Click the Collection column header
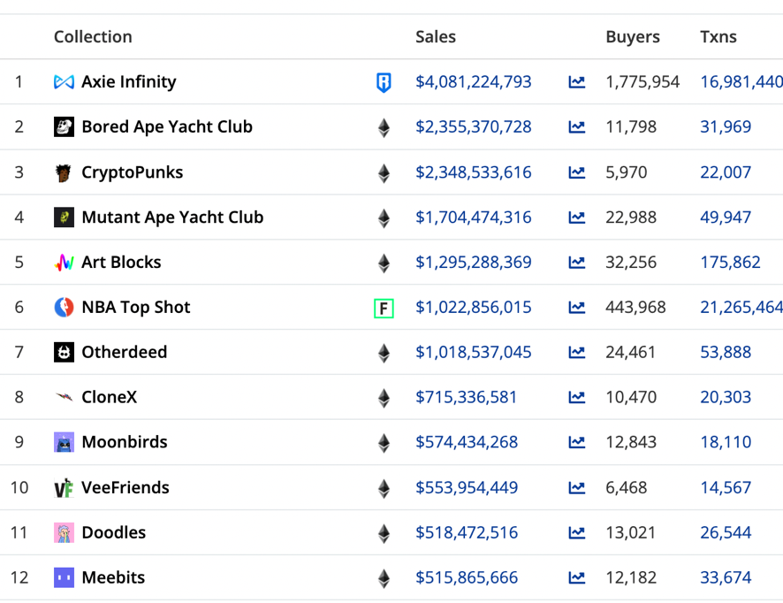This screenshot has height=603, width=783. [x=93, y=37]
